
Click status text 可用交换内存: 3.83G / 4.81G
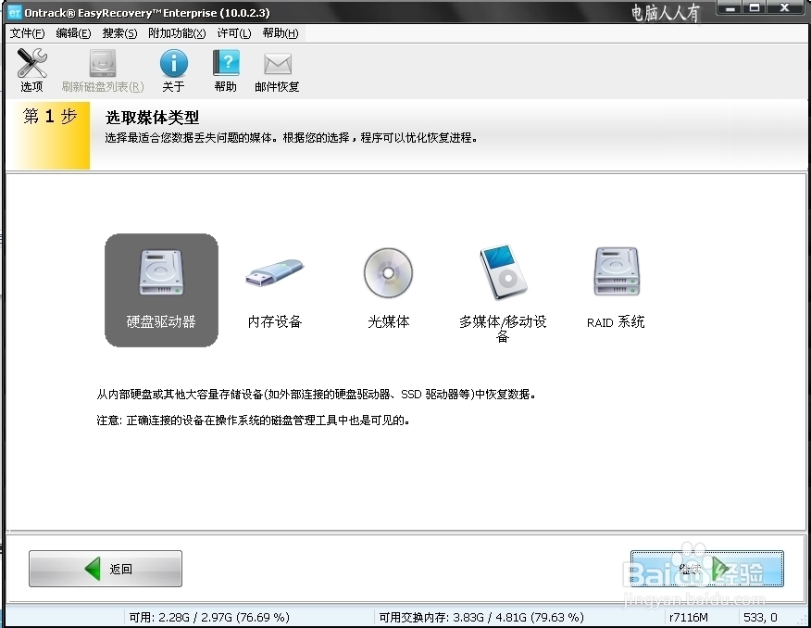tap(481, 617)
